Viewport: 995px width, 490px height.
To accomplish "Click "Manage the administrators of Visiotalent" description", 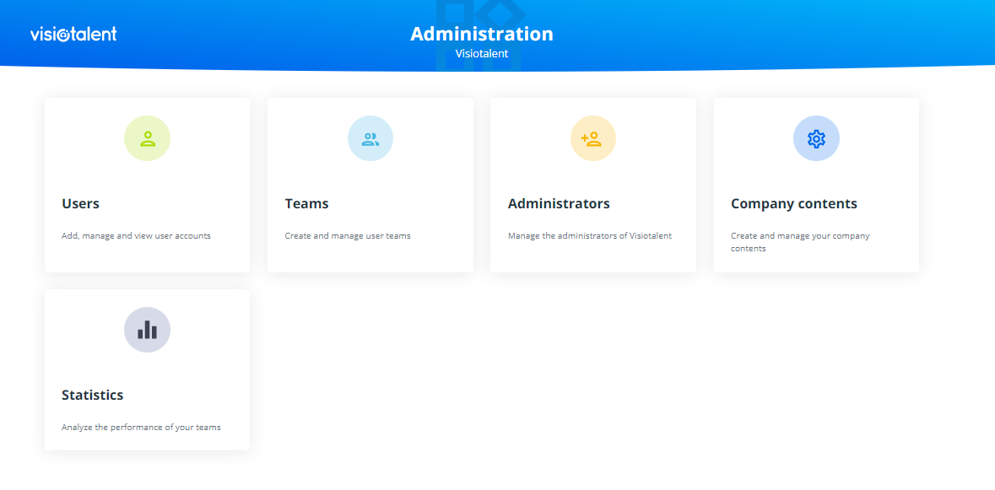I will tap(589, 236).
